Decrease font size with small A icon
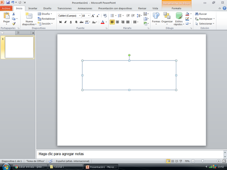This screenshot has height=170, width=227. click(x=98, y=16)
